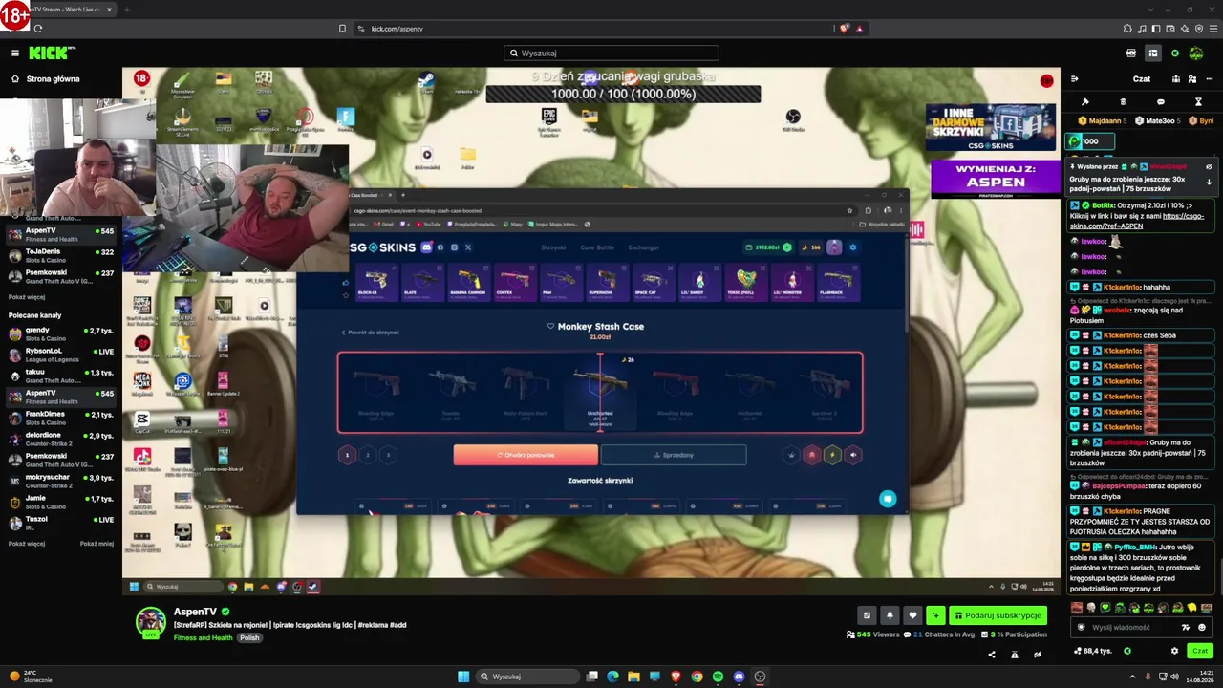The width and height of the screenshot is (1223, 688).
Task: Open the chat emoji picker
Action: [1202, 628]
